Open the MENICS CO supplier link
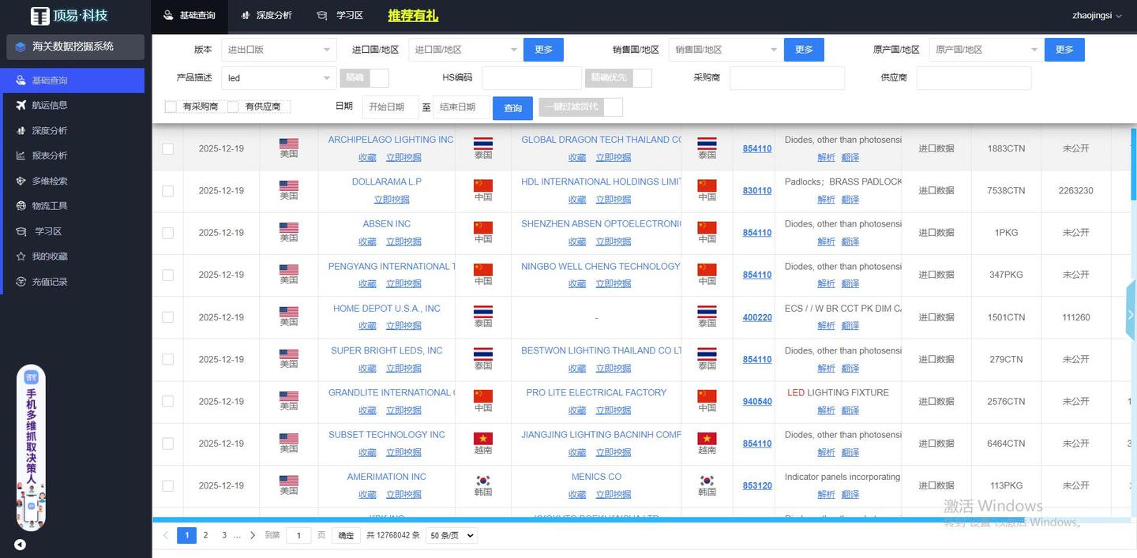The height and width of the screenshot is (558, 1137). tap(596, 477)
